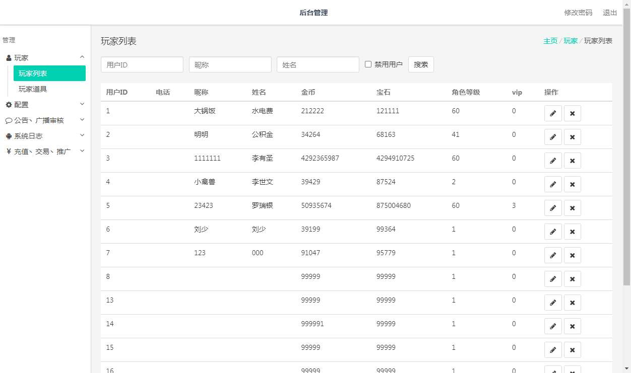This screenshot has width=631, height=373.
Task: Click nickname cell 23423
Action: click(x=204, y=205)
